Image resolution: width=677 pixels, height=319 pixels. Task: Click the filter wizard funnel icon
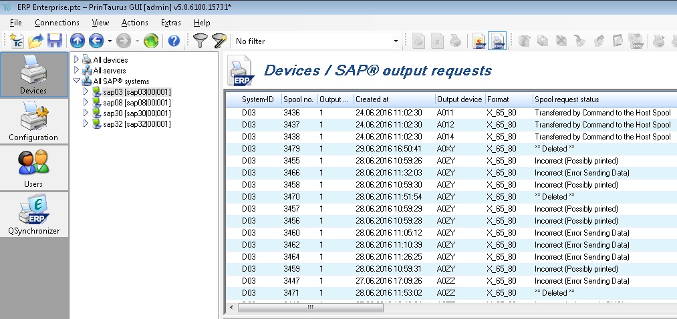[219, 41]
